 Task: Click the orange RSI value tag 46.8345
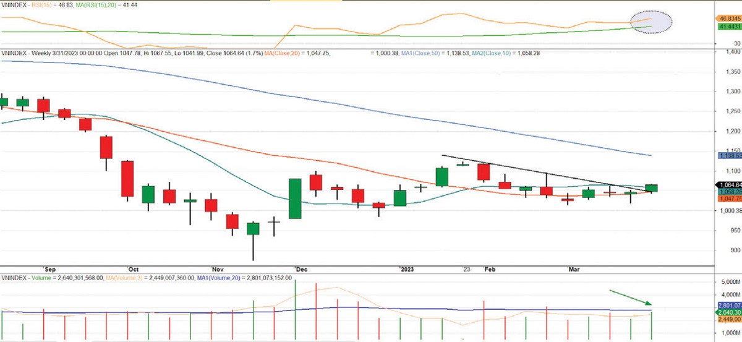(x=727, y=19)
